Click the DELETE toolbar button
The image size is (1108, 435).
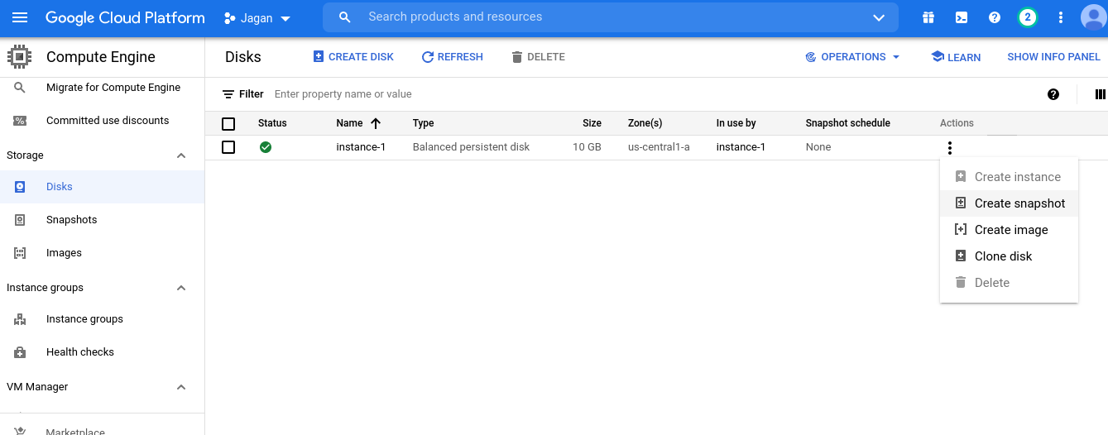538,57
